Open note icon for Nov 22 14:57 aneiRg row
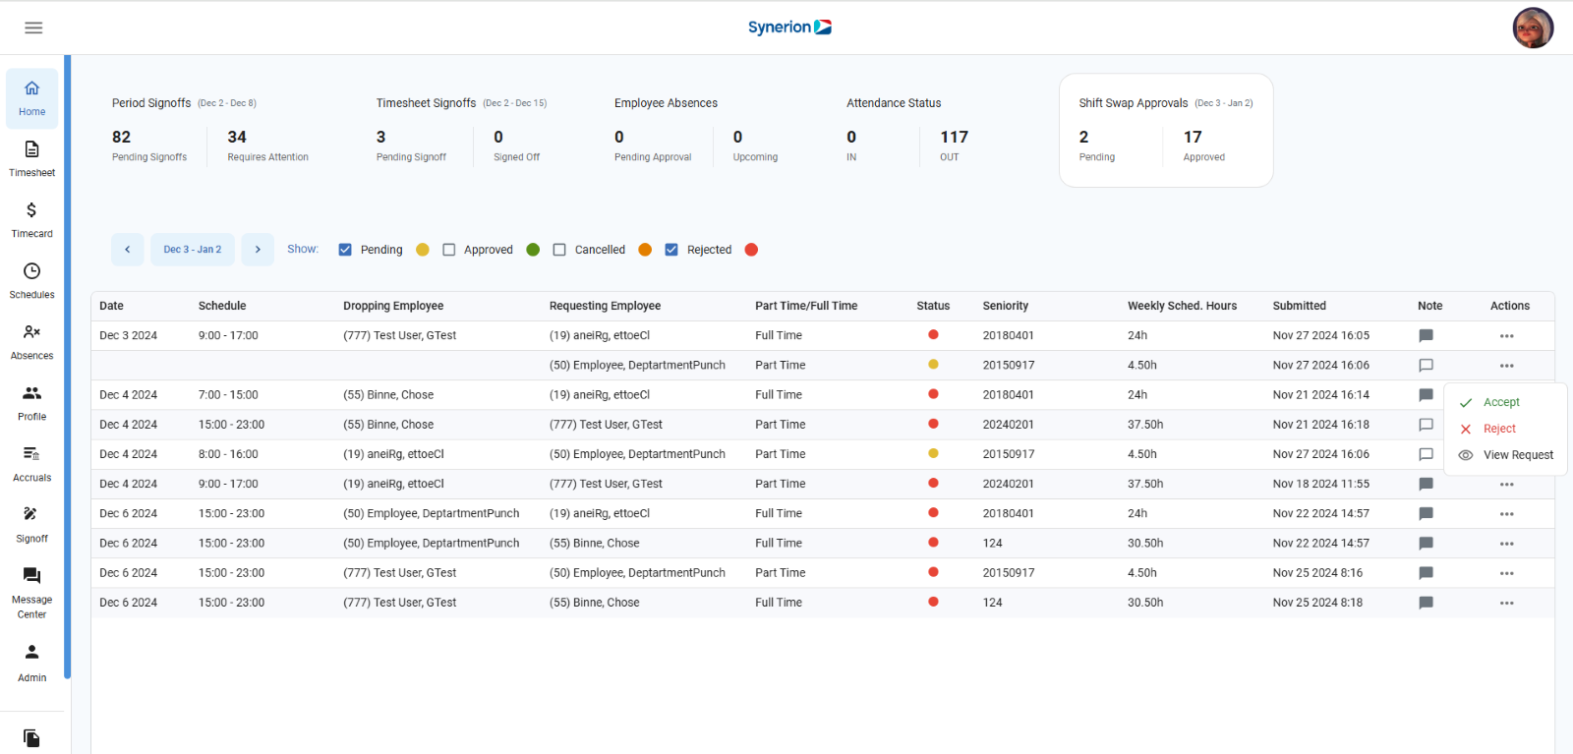 click(x=1426, y=513)
